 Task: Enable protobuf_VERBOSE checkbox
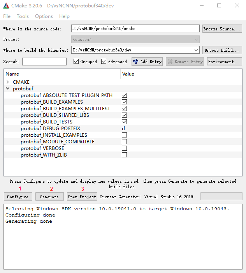pos(125,148)
